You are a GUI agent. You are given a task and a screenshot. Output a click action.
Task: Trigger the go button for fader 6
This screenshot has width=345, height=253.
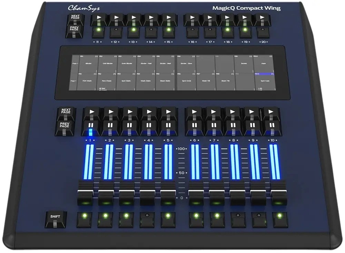tap(194, 114)
